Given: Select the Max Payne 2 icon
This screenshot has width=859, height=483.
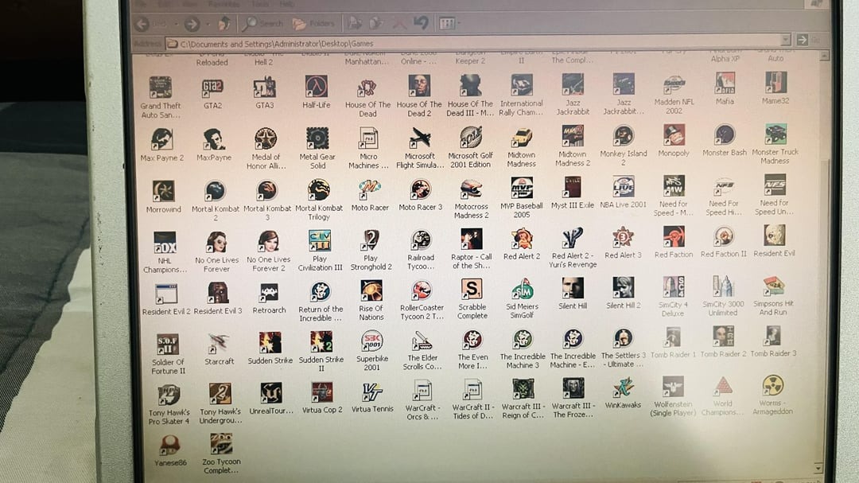Looking at the screenshot, I should tap(161, 139).
